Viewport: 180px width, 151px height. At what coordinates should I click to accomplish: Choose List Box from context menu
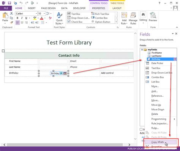(155, 82)
